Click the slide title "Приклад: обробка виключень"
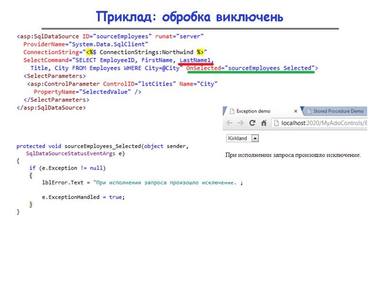This screenshot has height=285, width=380. [190, 17]
